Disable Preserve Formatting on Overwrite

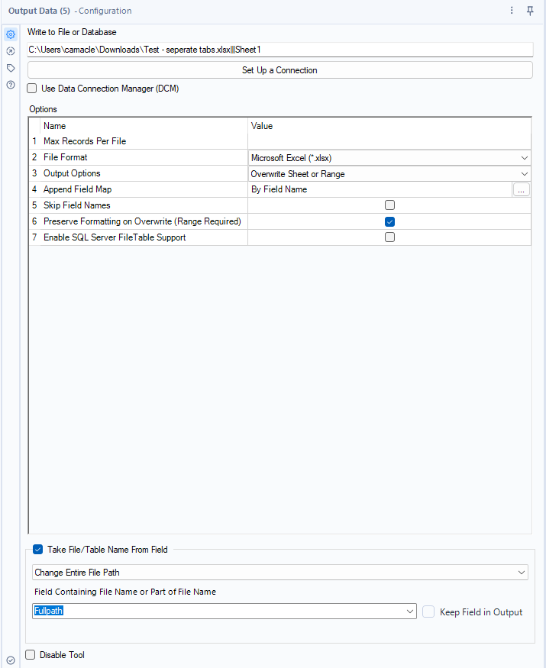click(x=389, y=221)
